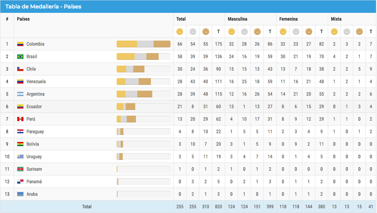This screenshot has height=213, width=377.
Task: Click the Brasil flag icon
Action: point(20,56)
